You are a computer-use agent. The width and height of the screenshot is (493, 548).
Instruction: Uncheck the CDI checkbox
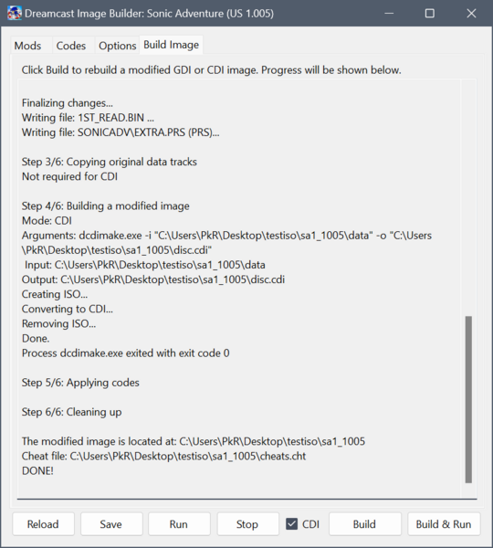292,524
